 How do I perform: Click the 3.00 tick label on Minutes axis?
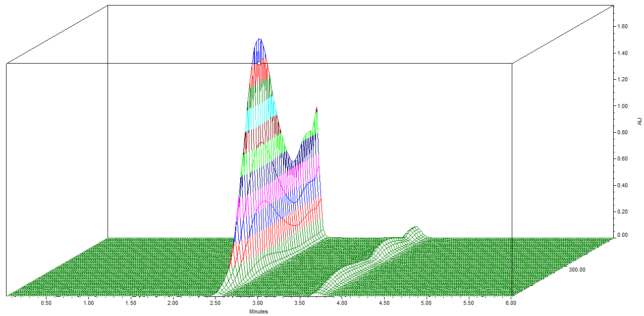(258, 303)
